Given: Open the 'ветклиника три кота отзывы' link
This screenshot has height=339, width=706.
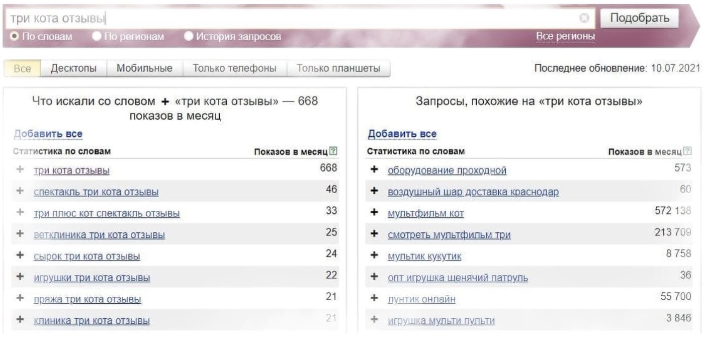Looking at the screenshot, I should (x=99, y=235).
